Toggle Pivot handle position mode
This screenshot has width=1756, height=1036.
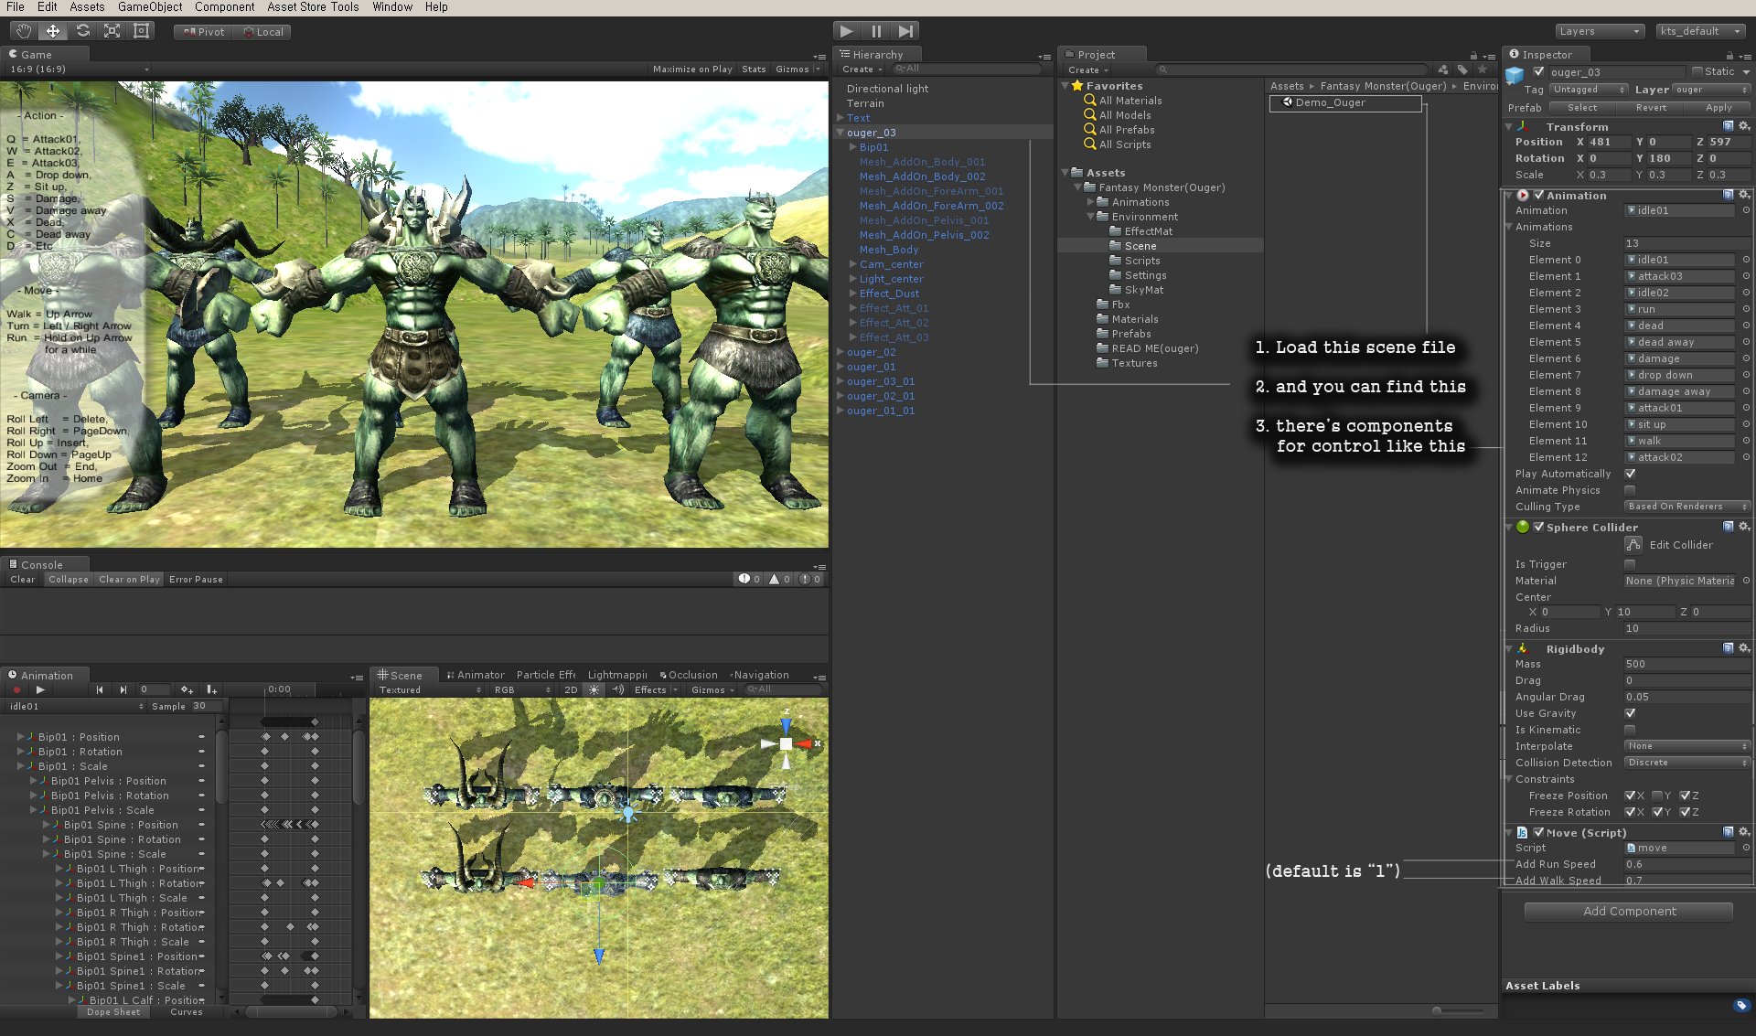[x=203, y=32]
